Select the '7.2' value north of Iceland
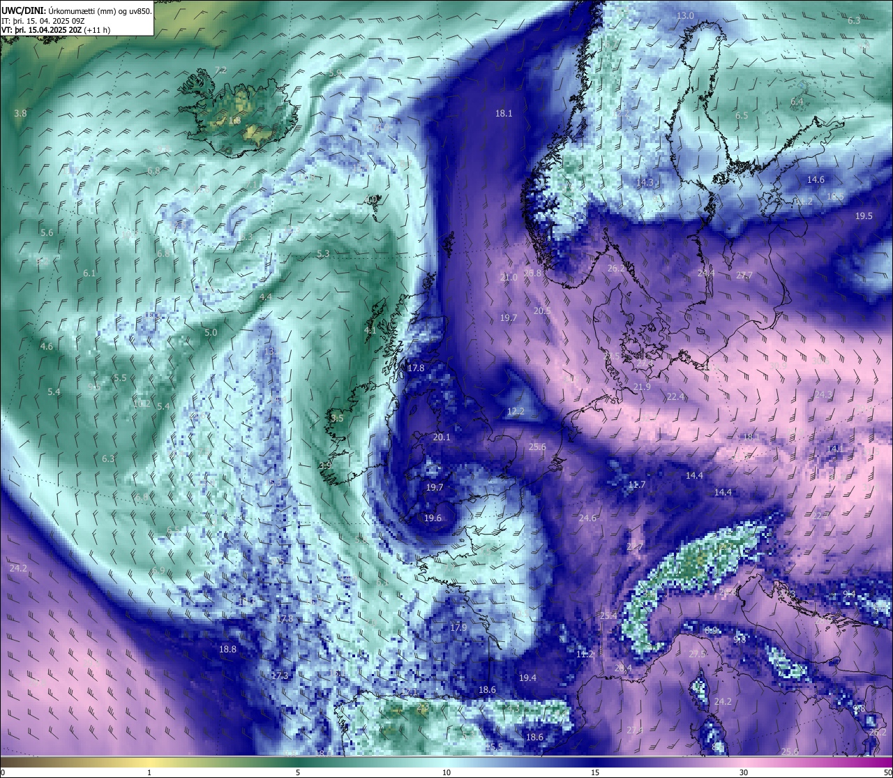This screenshot has width=893, height=778. (x=220, y=70)
